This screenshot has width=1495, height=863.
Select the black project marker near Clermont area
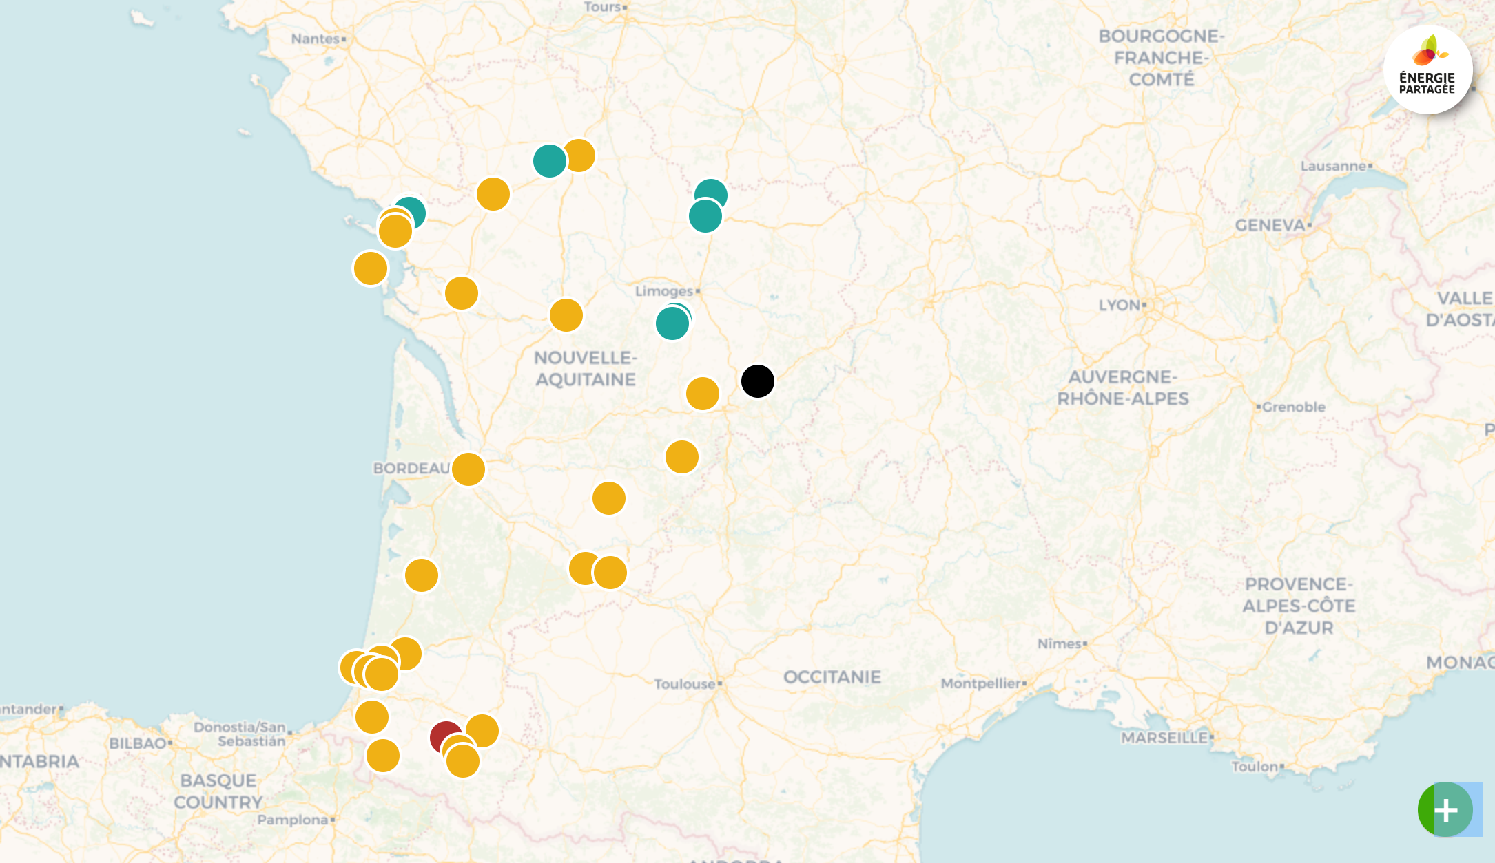pos(758,382)
